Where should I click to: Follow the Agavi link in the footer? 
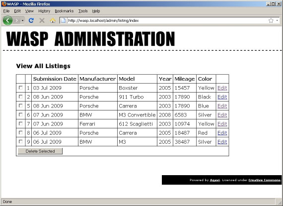pos(215,180)
